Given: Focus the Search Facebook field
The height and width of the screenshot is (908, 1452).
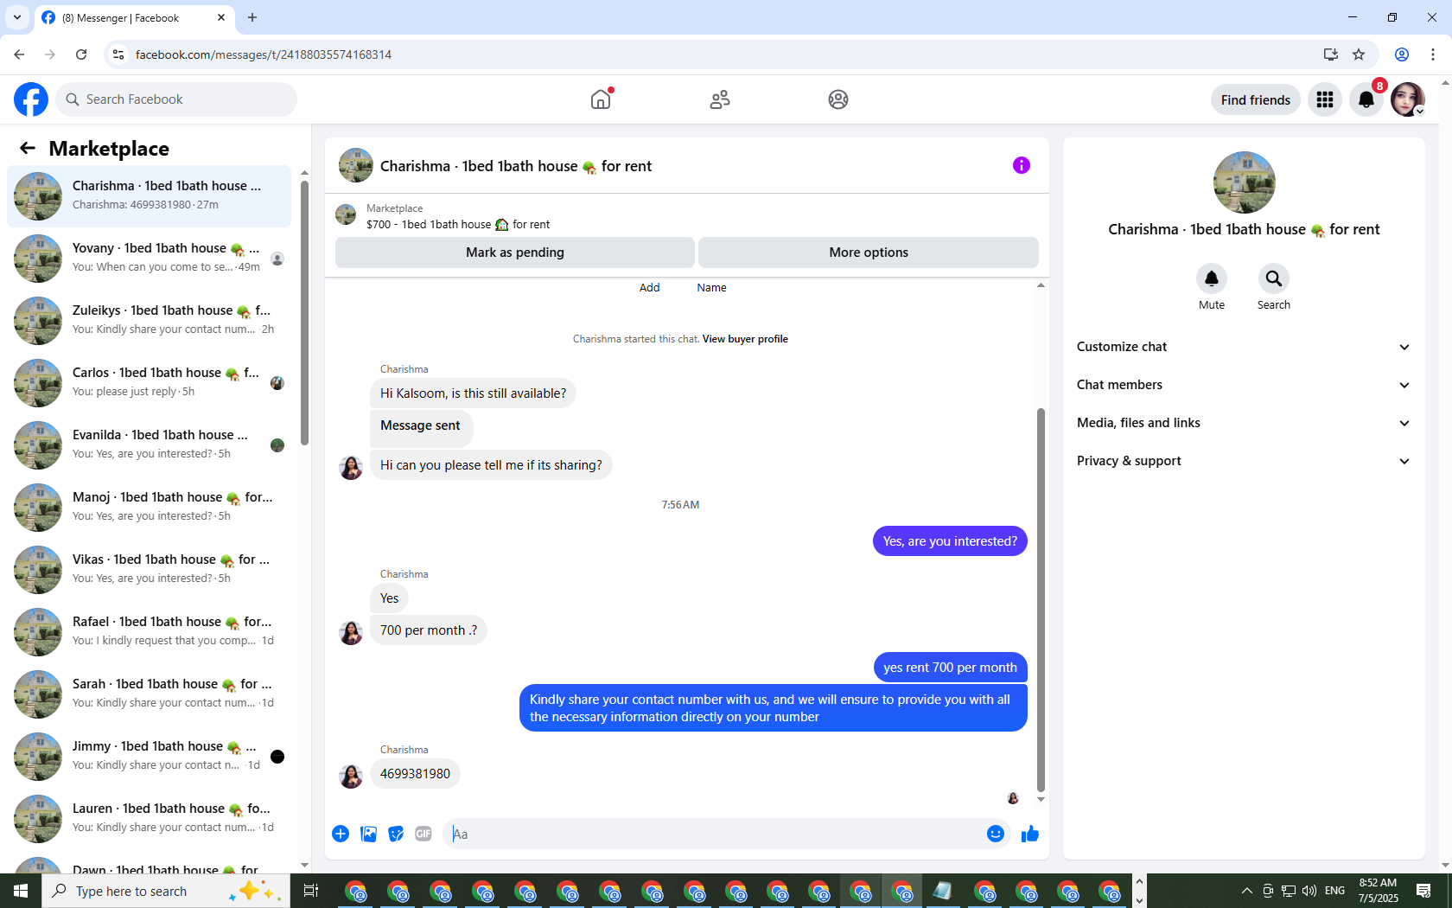Looking at the screenshot, I should (176, 99).
